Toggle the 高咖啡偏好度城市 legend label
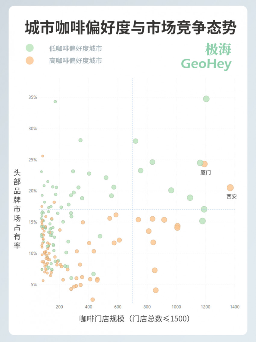This screenshot has width=256, height=342. (75, 61)
